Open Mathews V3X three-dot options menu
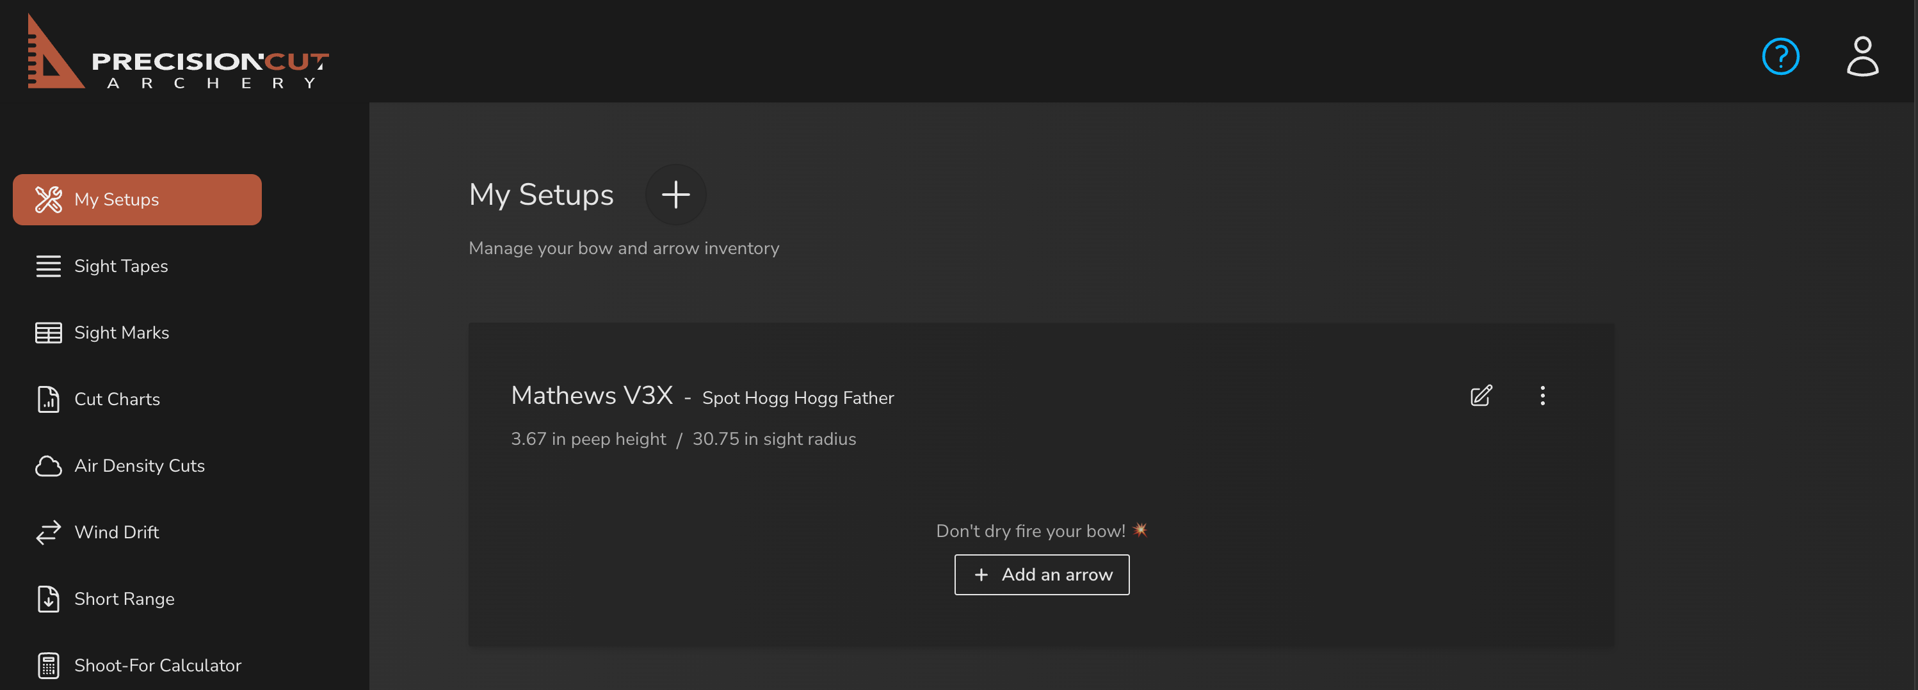1918x690 pixels. pyautogui.click(x=1542, y=395)
